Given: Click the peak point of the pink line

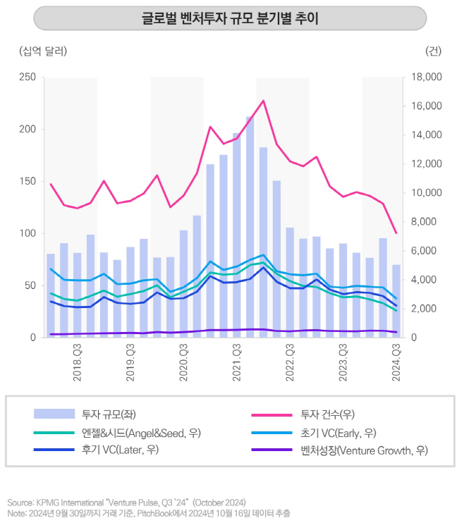Looking at the screenshot, I should point(263,100).
